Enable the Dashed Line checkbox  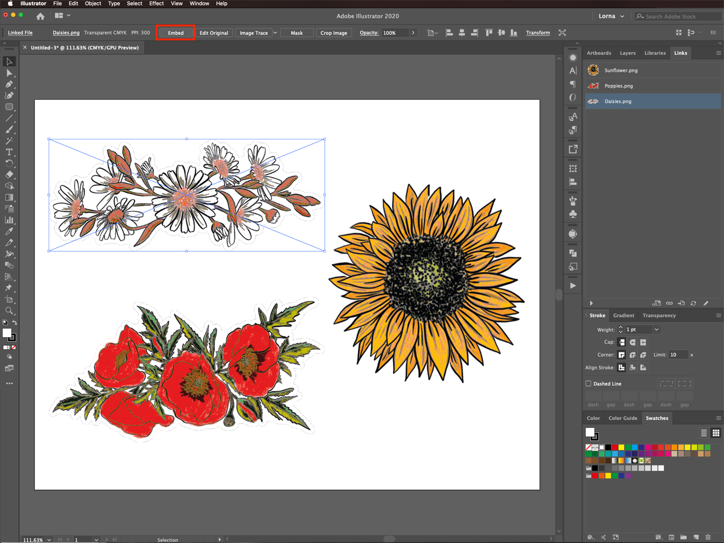[x=588, y=384]
